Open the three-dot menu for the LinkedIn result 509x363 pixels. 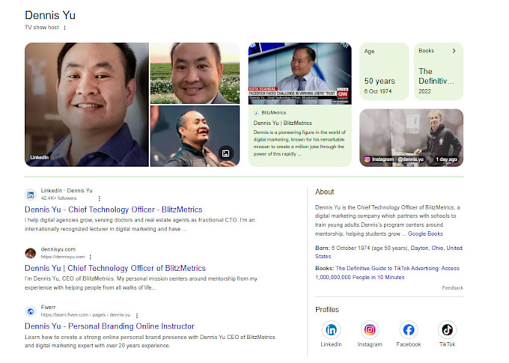tap(99, 198)
